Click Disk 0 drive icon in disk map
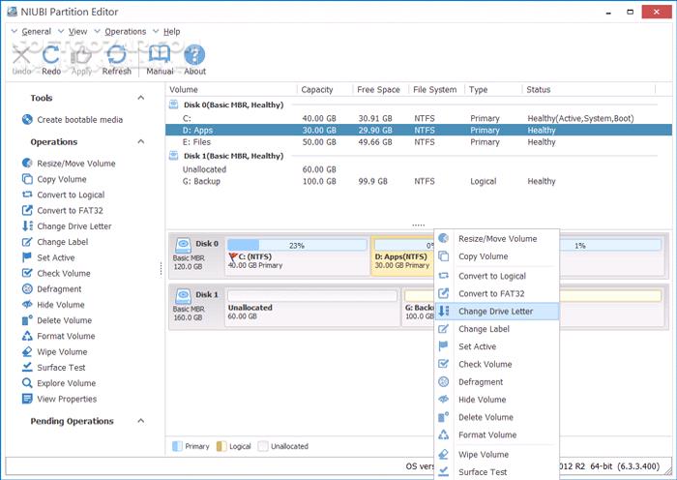 tap(184, 245)
